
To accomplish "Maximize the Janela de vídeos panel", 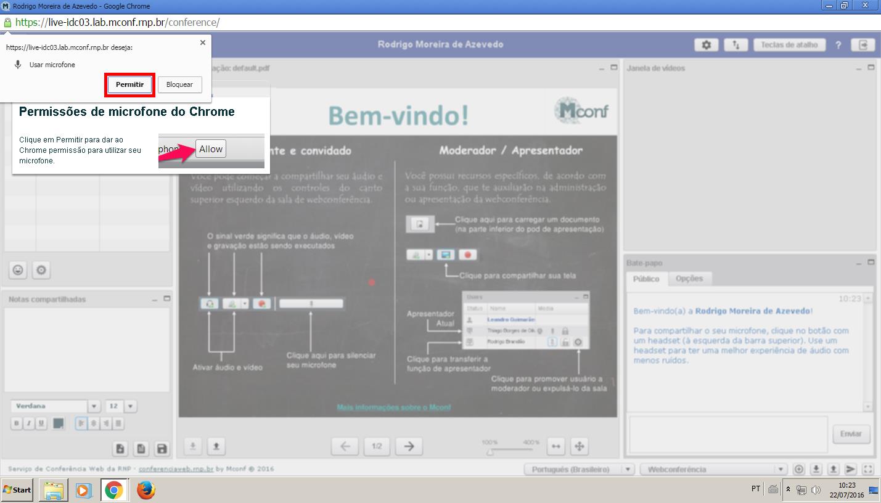I will (x=871, y=68).
